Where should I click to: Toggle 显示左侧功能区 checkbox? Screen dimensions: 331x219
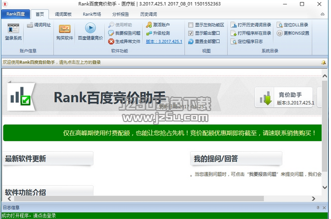click(x=190, y=25)
